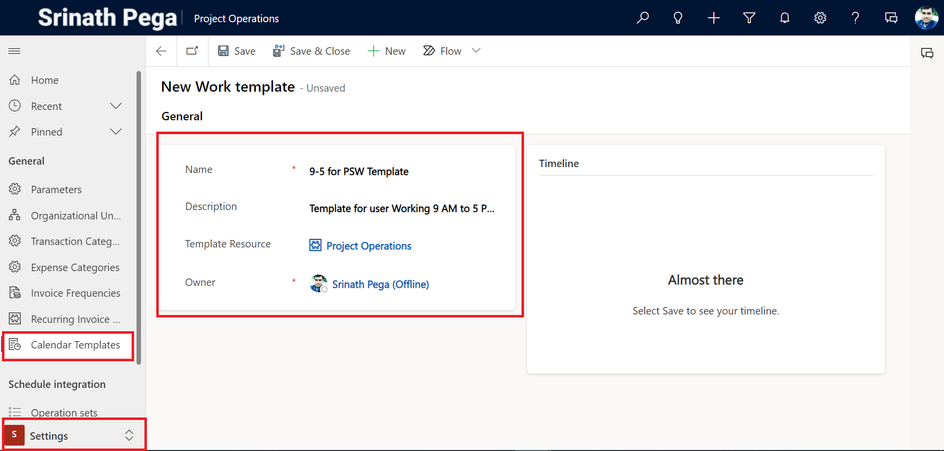Viewport: 944px width, 451px height.
Task: Open the advanced find filter icon
Action: coord(749,18)
